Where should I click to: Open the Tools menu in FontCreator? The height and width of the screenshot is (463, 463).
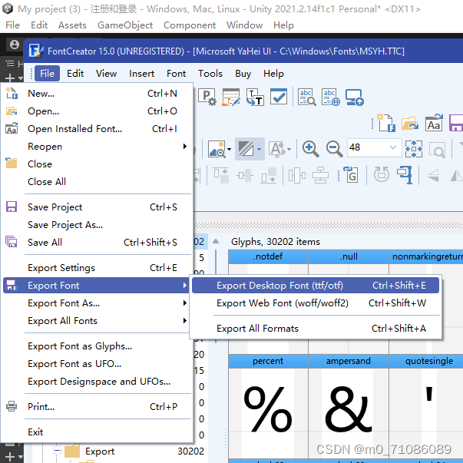pos(210,74)
